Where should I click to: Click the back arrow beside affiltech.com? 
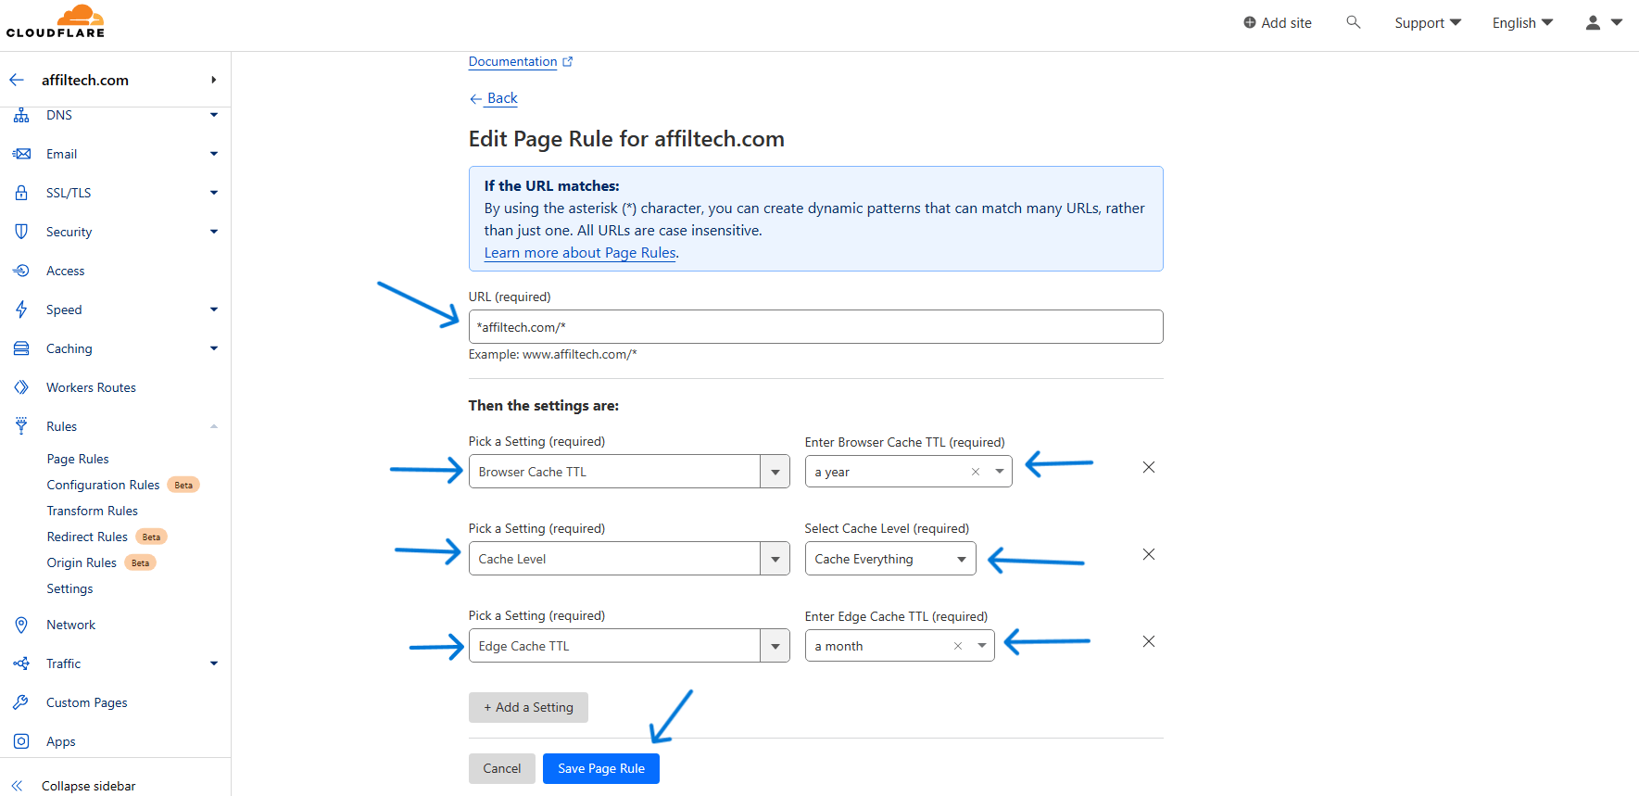pyautogui.click(x=17, y=80)
